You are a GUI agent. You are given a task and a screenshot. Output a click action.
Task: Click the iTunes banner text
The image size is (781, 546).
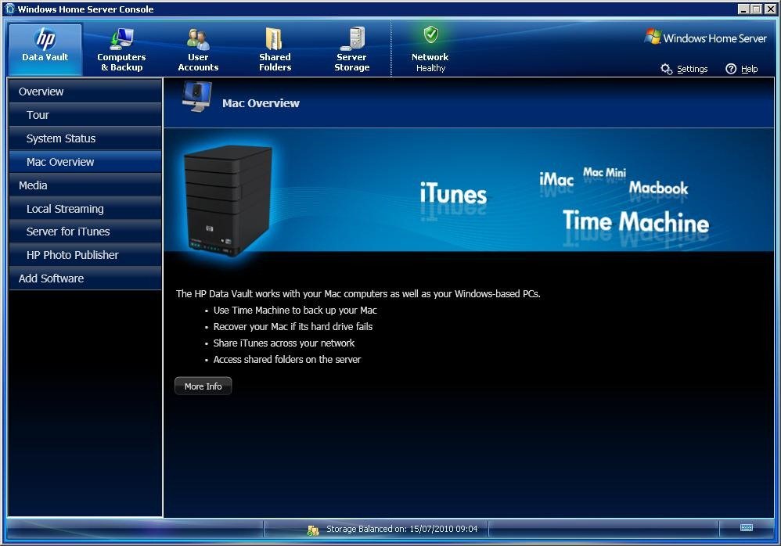(453, 194)
